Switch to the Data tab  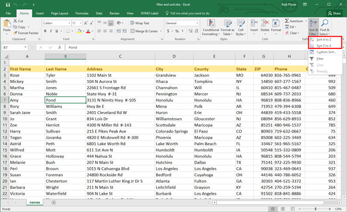(x=99, y=13)
